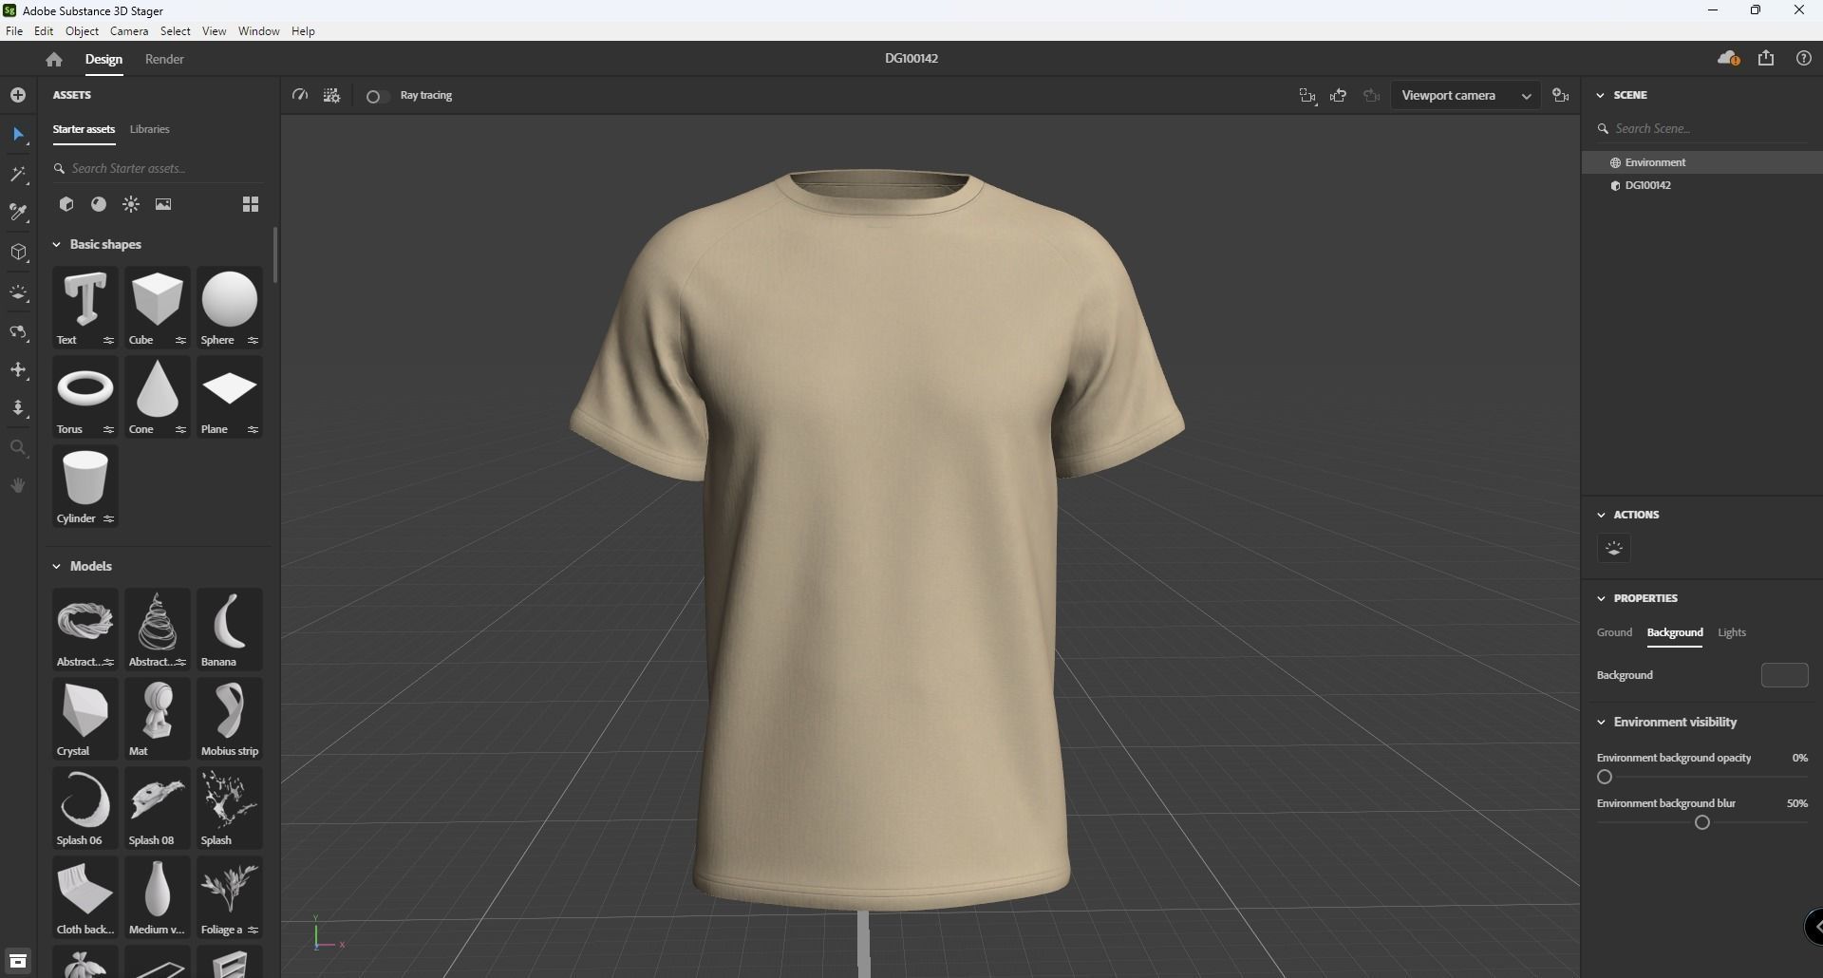Open the Camera menu
Screen dimensions: 1823x978
(x=129, y=31)
